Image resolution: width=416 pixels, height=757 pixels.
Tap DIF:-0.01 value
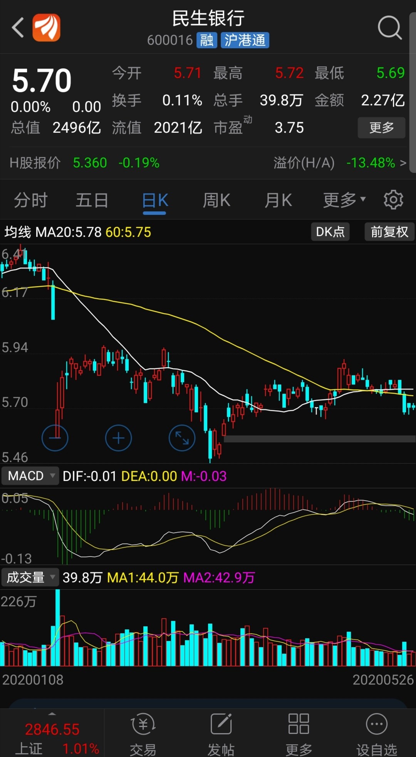coord(89,476)
